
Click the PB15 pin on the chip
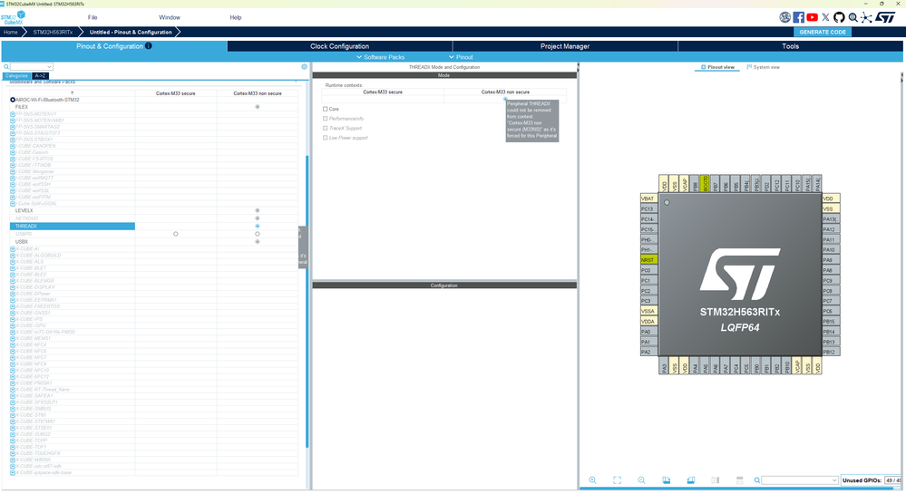pyautogui.click(x=831, y=321)
